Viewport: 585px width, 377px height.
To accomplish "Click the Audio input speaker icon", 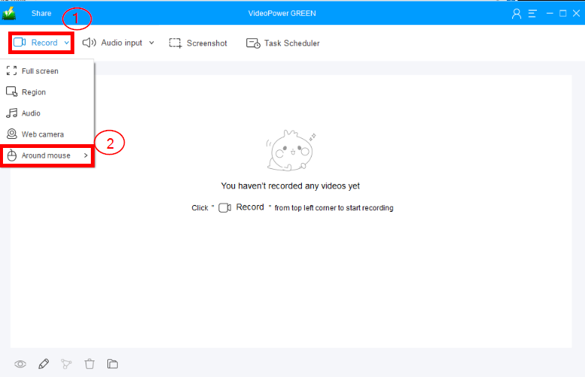I will click(x=89, y=43).
